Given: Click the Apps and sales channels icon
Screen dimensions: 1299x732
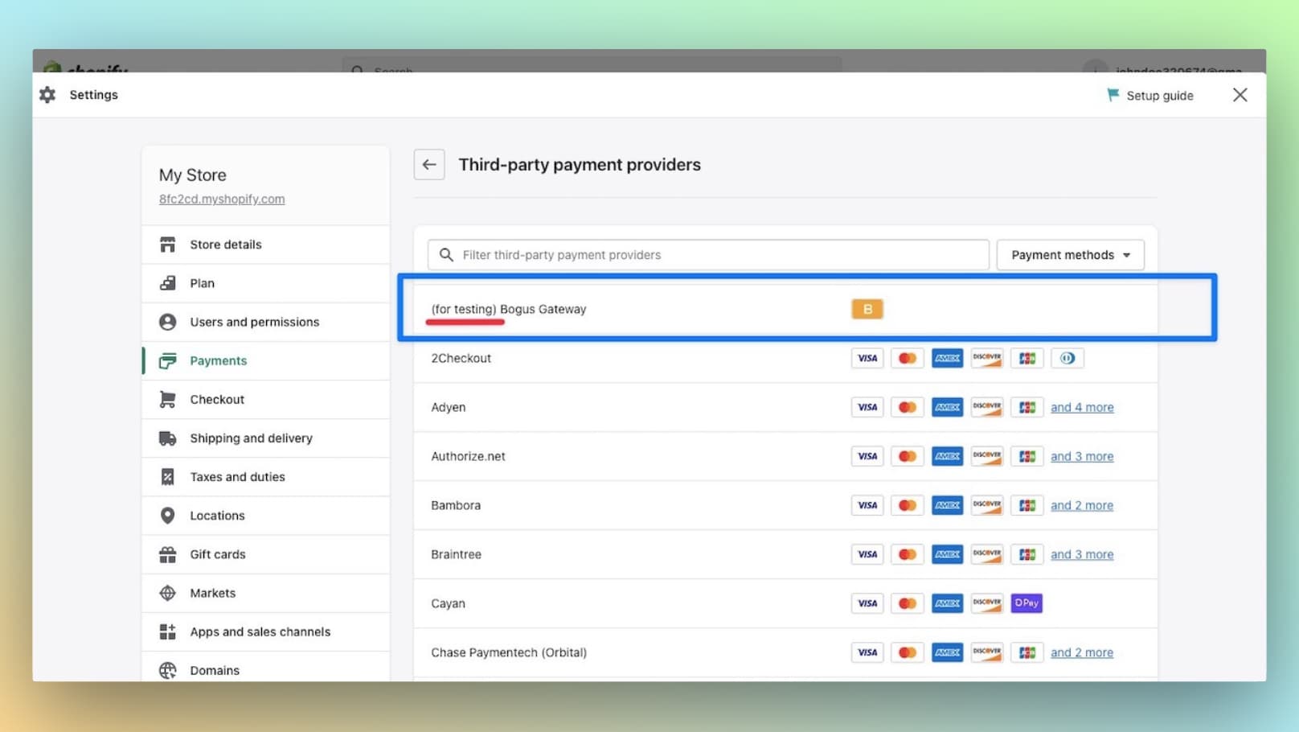Looking at the screenshot, I should [167, 631].
